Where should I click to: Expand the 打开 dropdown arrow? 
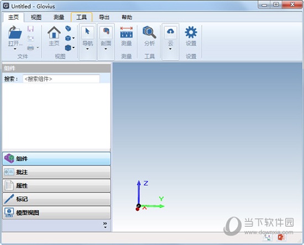[15, 49]
